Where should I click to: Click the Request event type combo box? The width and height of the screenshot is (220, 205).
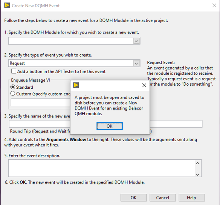[x=74, y=63]
